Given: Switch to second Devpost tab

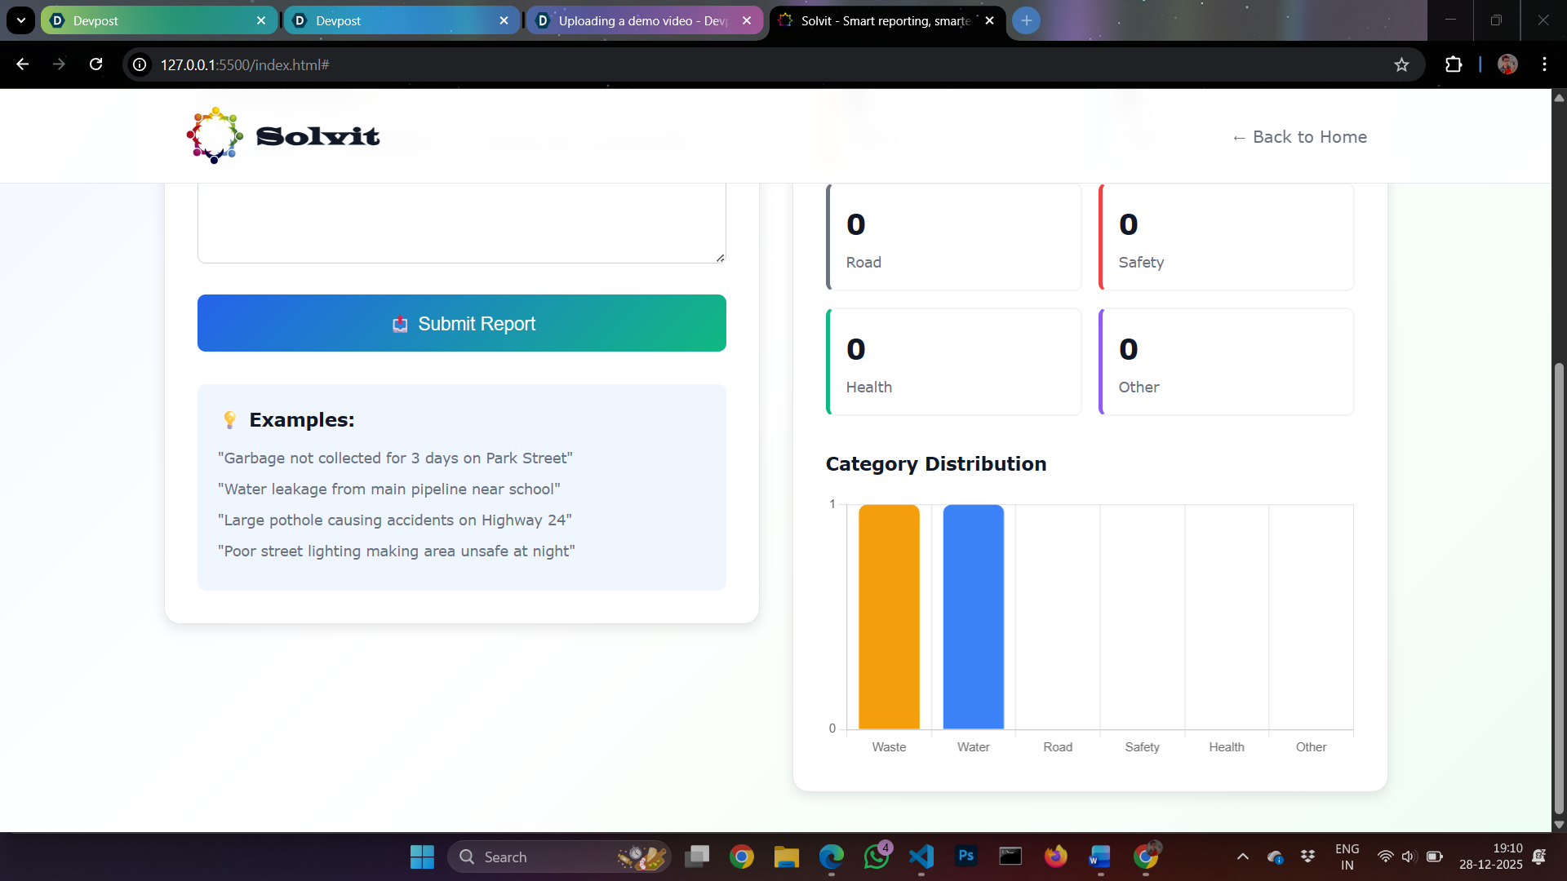Looking at the screenshot, I should click(x=402, y=20).
